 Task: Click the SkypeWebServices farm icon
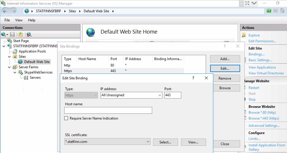tap(21, 72)
